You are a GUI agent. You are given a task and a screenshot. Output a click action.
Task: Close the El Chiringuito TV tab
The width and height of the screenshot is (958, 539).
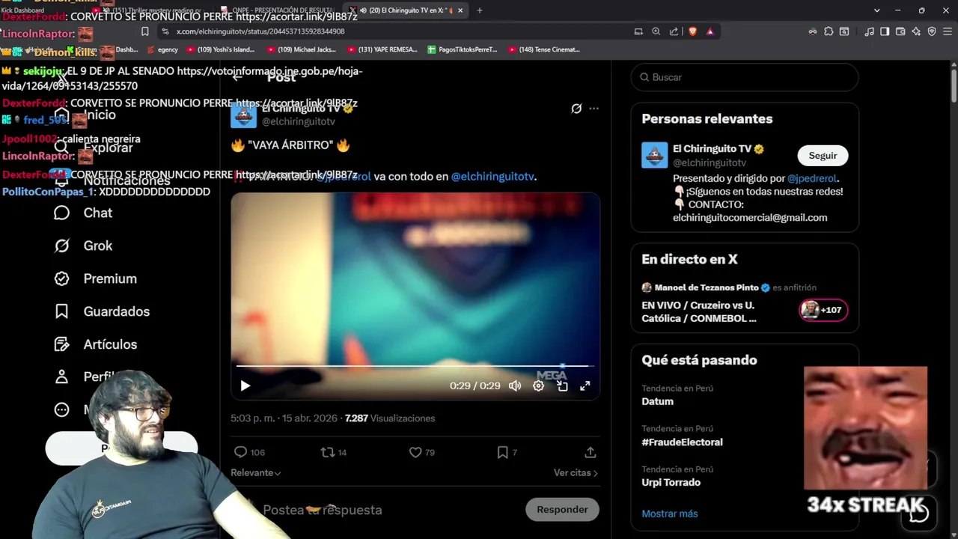click(x=460, y=10)
